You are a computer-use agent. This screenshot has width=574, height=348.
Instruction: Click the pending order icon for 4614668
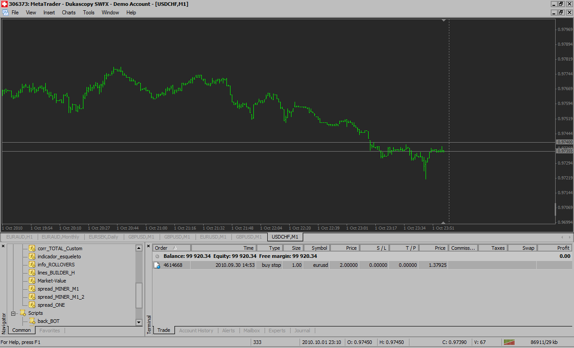(x=157, y=265)
